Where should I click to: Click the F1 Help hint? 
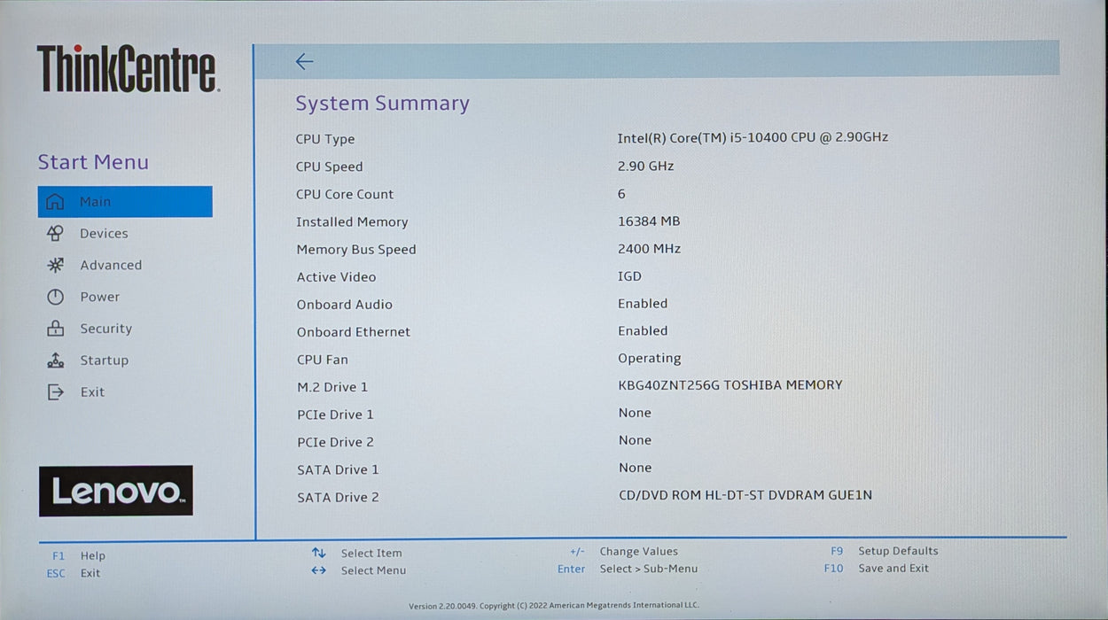click(79, 556)
